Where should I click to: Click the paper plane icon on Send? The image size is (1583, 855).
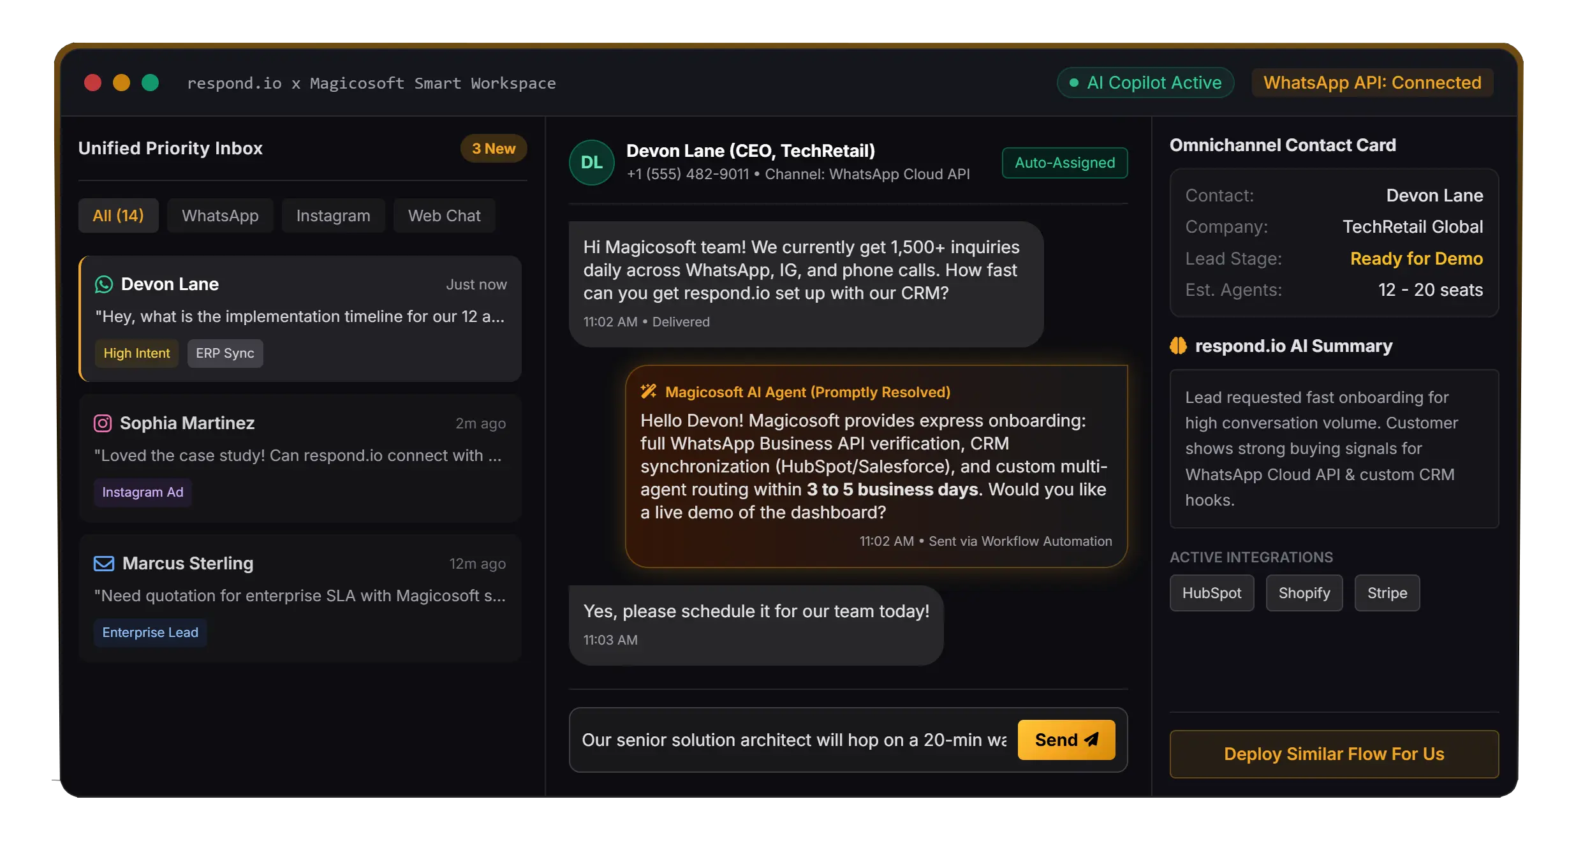pyautogui.click(x=1092, y=740)
